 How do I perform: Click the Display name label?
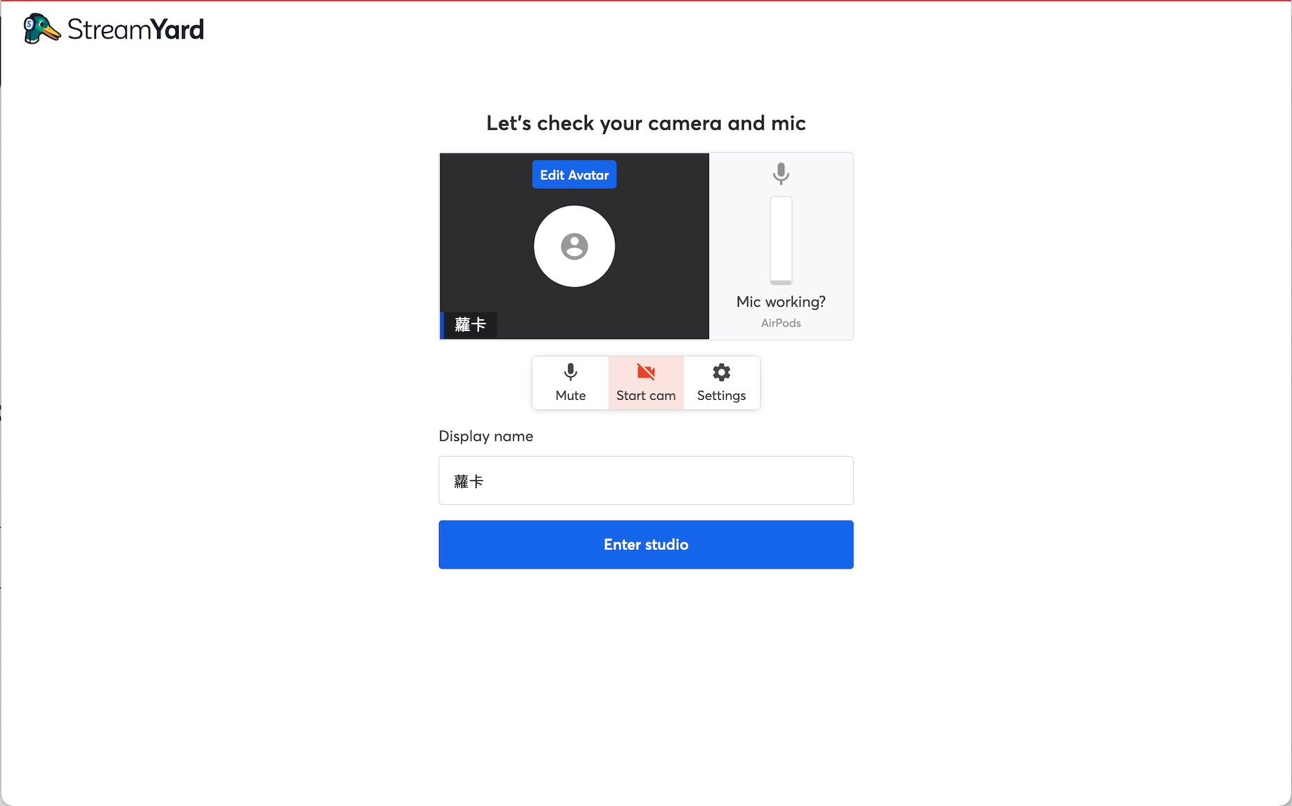click(x=486, y=436)
